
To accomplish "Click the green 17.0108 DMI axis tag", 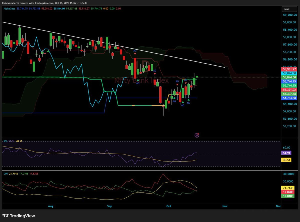I will (x=288, y=196).
